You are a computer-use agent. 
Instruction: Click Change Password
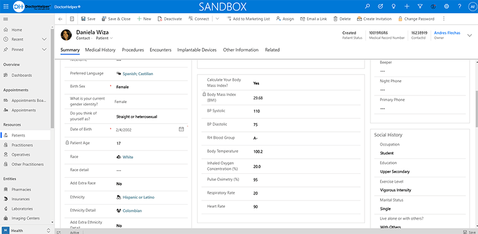tap(416, 19)
